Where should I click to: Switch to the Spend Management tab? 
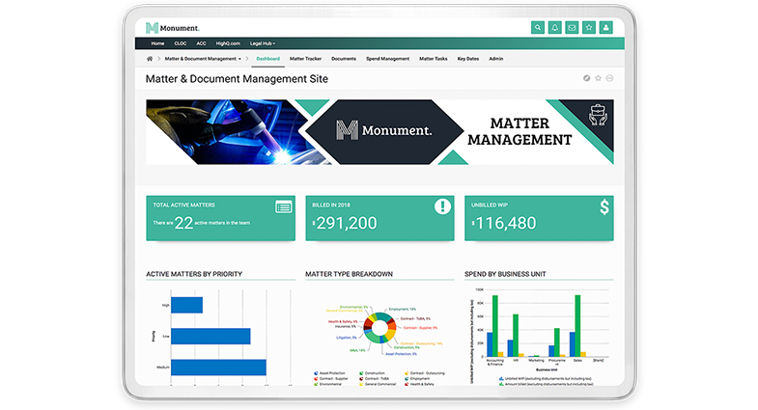tap(387, 59)
